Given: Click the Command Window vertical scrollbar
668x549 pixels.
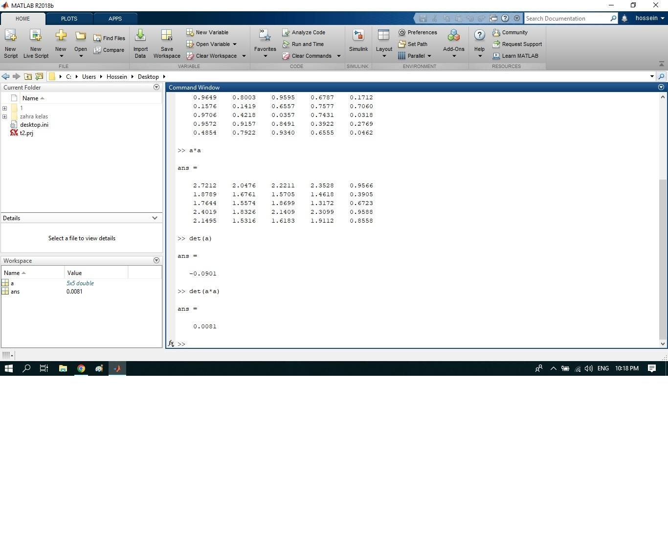Looking at the screenshot, I should [663, 259].
